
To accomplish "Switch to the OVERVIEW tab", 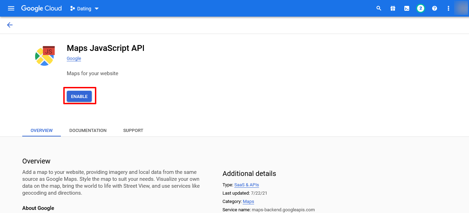I will point(42,131).
